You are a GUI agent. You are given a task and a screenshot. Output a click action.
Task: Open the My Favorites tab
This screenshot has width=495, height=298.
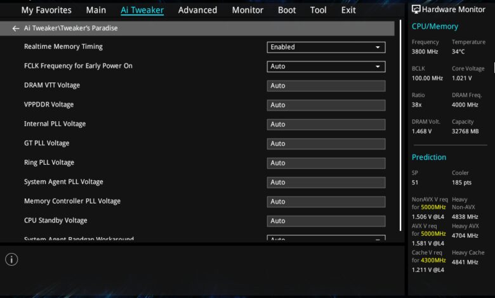point(46,10)
